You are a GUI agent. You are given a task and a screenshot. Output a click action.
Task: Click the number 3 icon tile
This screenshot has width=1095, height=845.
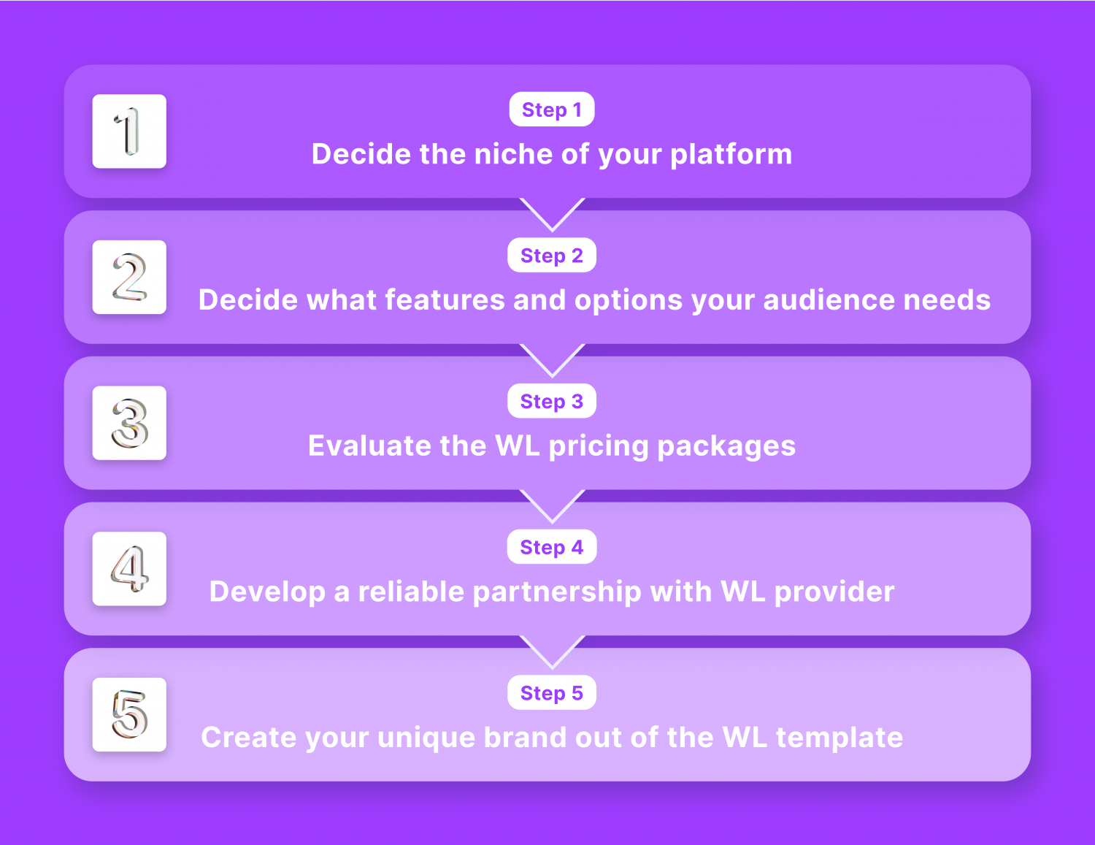(129, 423)
